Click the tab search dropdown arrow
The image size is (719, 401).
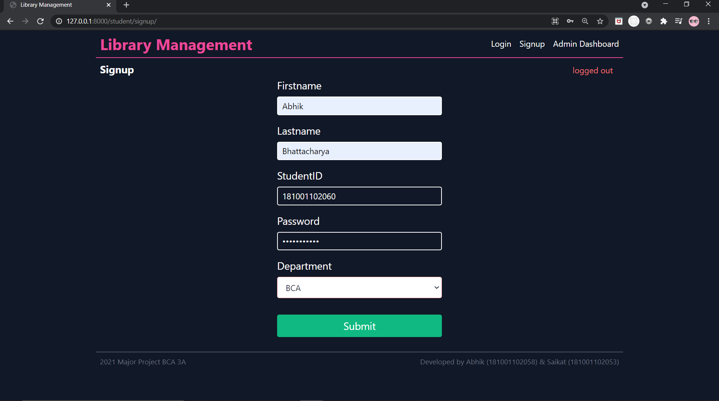[x=644, y=5]
